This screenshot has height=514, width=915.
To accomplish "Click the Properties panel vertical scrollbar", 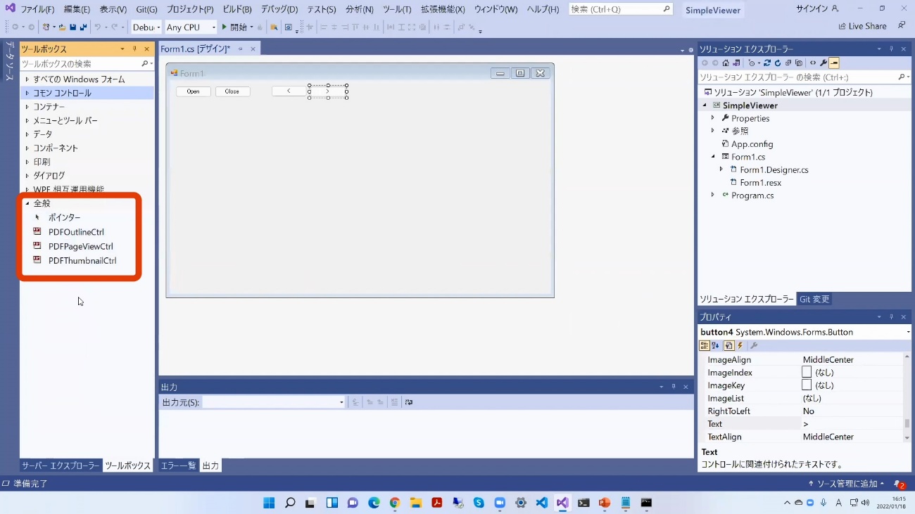I will (907, 423).
